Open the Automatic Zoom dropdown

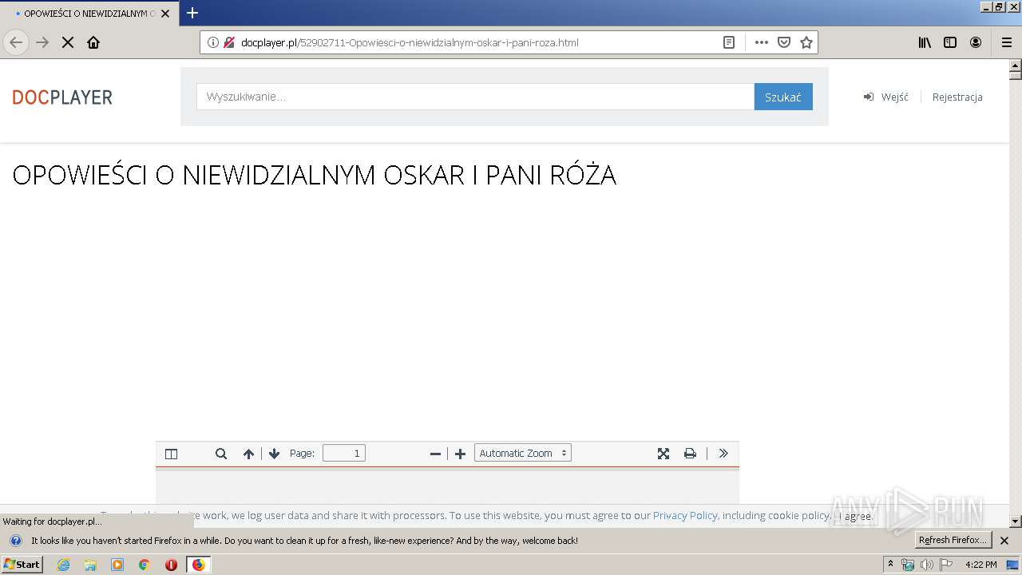pos(523,453)
